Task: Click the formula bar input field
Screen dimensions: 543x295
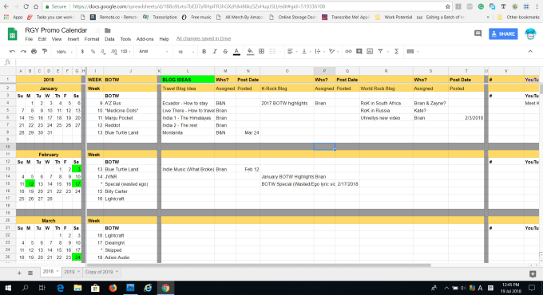Action: click(x=277, y=62)
